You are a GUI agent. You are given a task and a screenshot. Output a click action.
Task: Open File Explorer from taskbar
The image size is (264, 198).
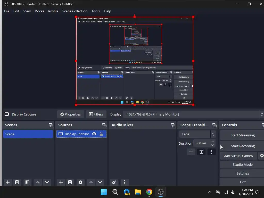138,192
